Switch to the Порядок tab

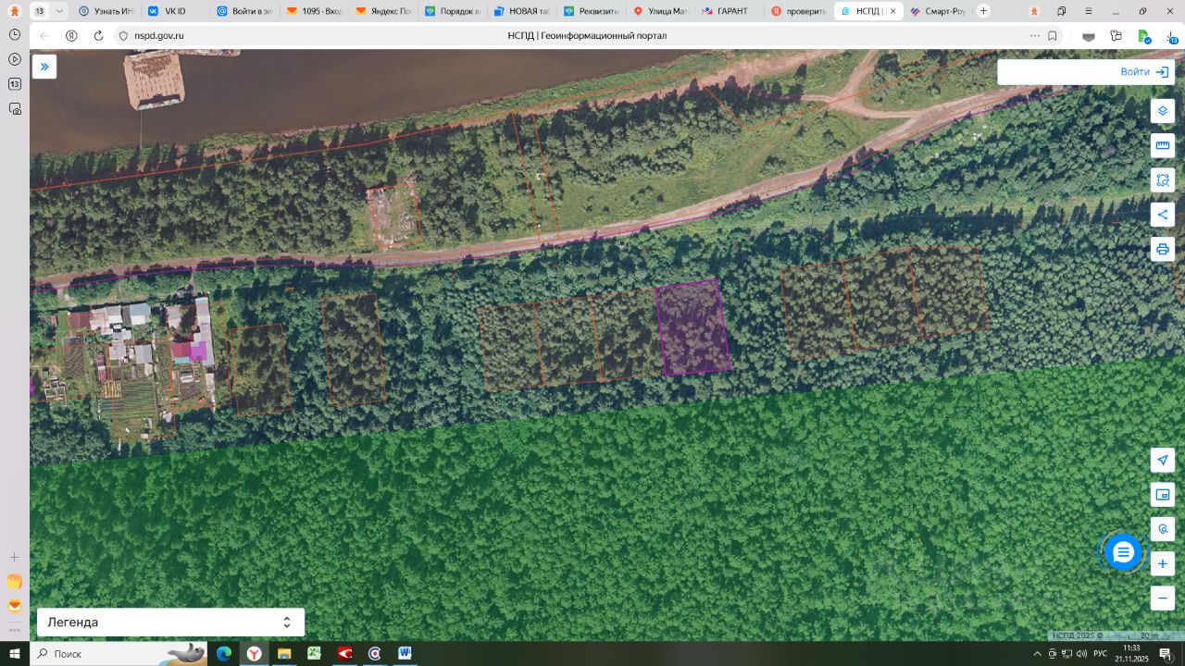(x=452, y=11)
